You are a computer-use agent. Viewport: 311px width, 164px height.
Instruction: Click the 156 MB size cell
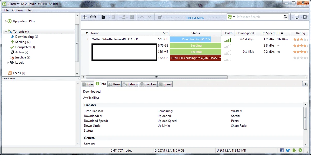163,52
